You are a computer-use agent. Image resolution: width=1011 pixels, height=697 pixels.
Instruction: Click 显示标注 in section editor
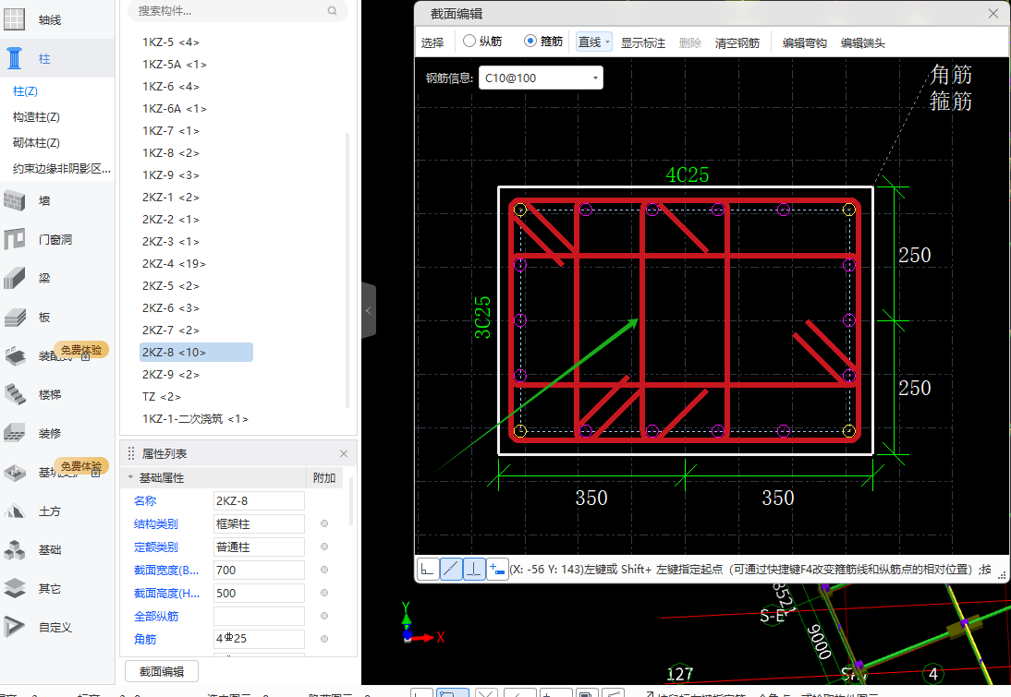643,43
